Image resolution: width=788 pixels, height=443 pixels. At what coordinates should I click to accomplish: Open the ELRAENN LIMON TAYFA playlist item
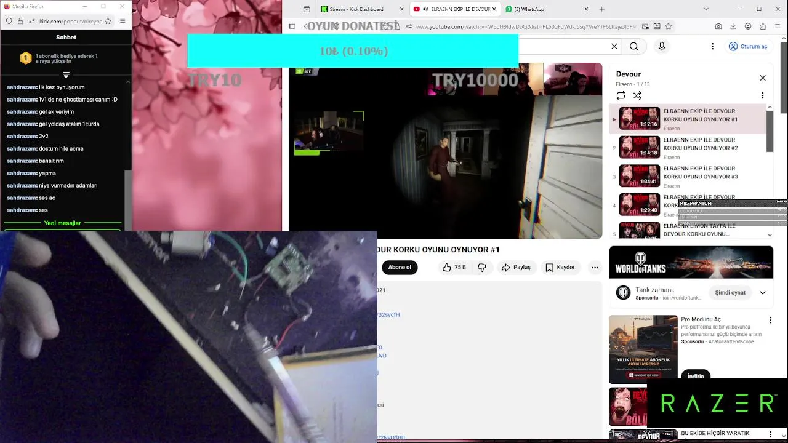click(x=688, y=230)
